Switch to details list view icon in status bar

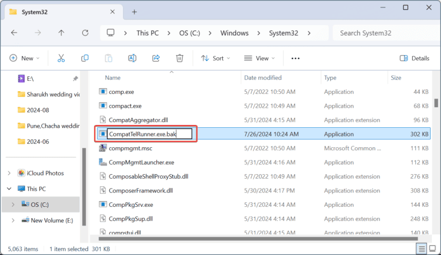(x=421, y=249)
